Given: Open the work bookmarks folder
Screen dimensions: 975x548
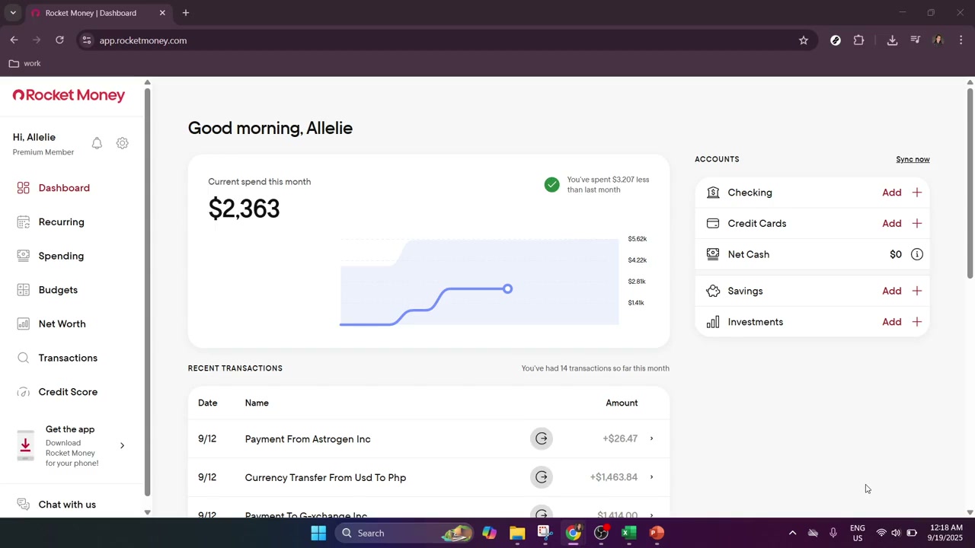Looking at the screenshot, I should (25, 63).
